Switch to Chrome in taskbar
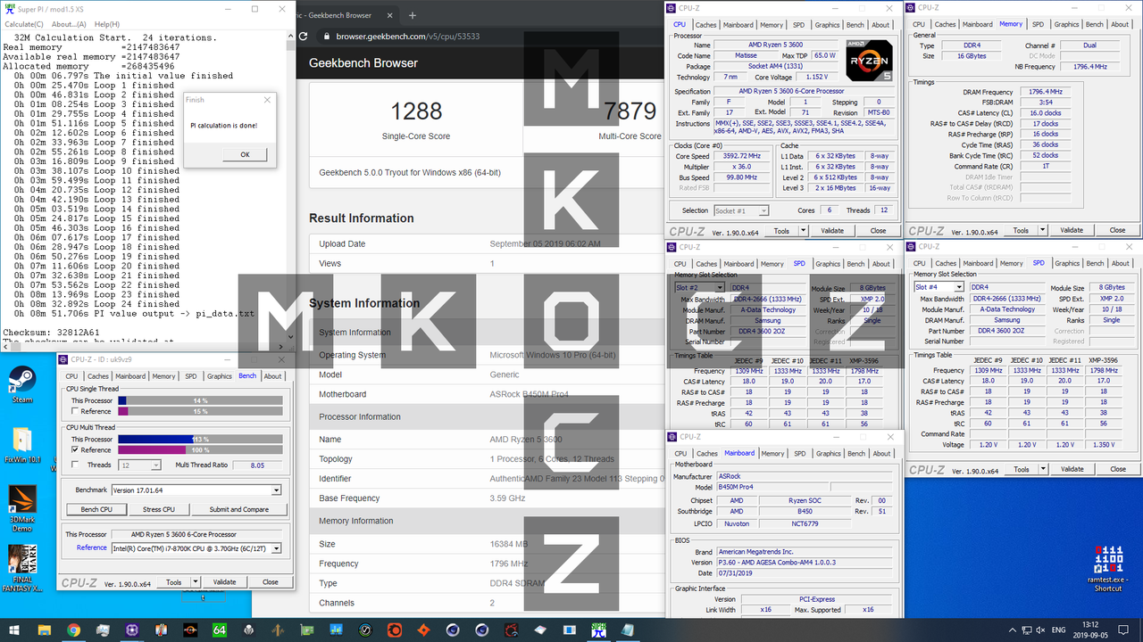 (x=75, y=630)
